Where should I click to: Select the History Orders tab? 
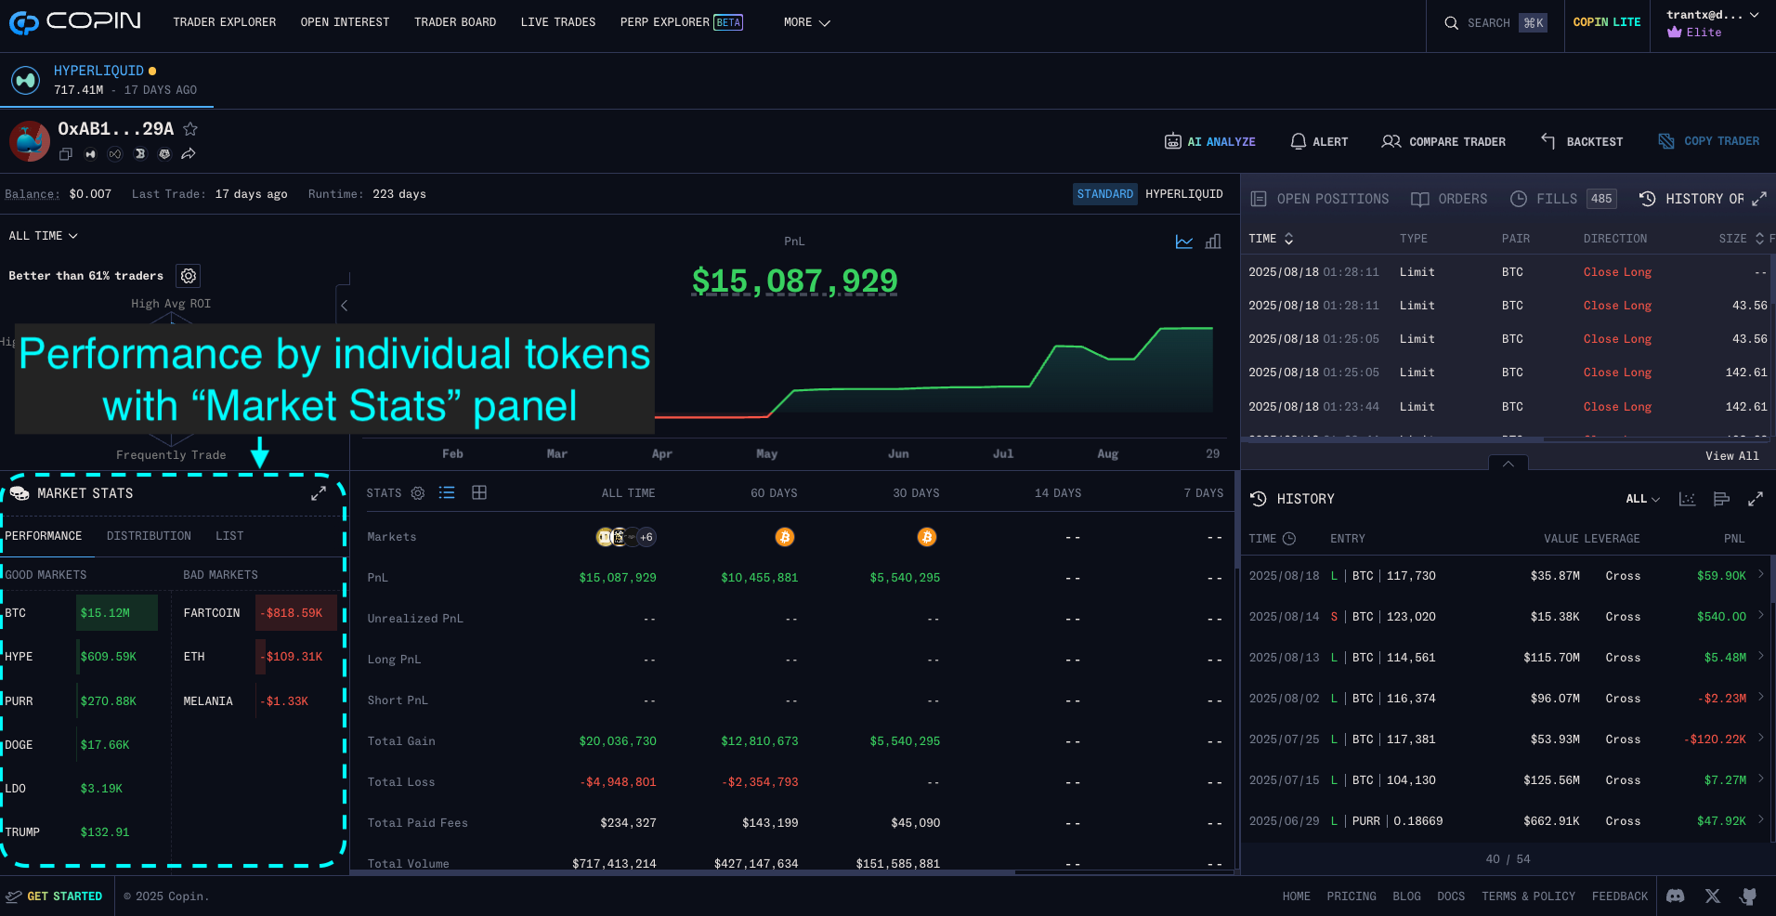[1691, 199]
